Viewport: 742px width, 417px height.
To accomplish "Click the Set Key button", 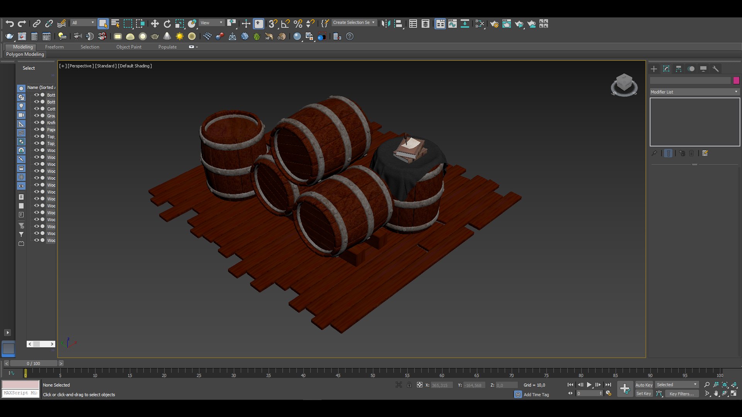I will (x=644, y=393).
